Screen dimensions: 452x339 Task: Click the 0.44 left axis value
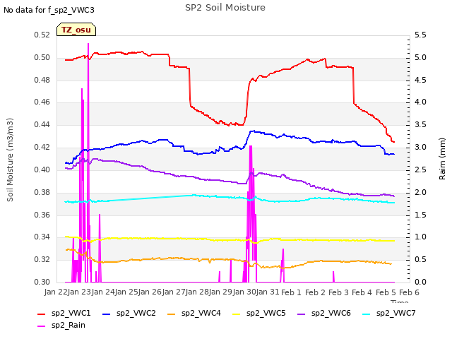(42, 125)
